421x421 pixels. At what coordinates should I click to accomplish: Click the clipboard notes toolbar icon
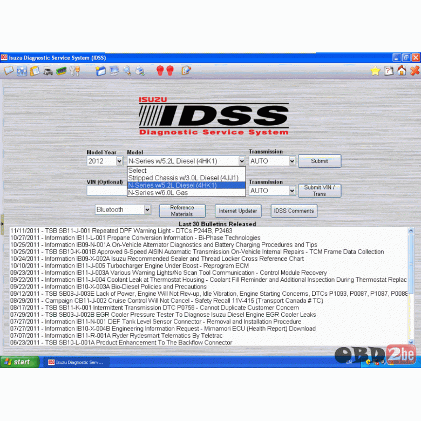[35, 71]
